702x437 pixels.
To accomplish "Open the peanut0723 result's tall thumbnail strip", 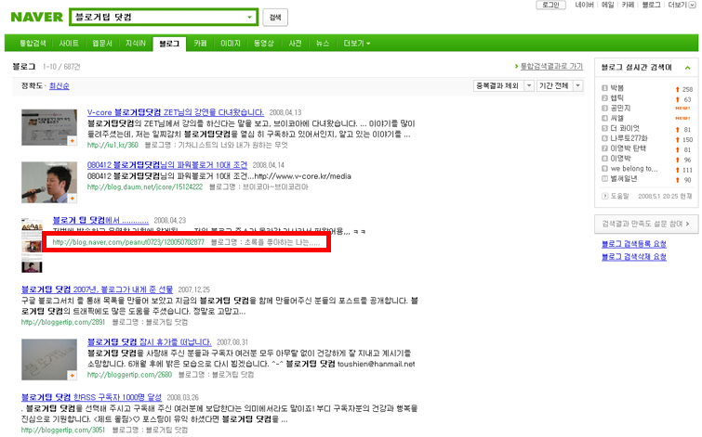I will (32, 245).
